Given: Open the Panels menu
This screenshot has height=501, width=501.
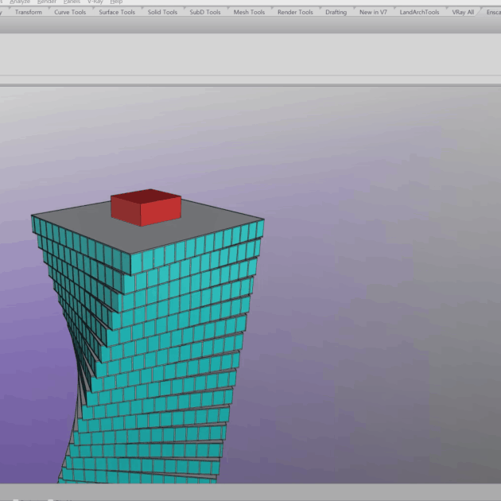Looking at the screenshot, I should (72, 2).
